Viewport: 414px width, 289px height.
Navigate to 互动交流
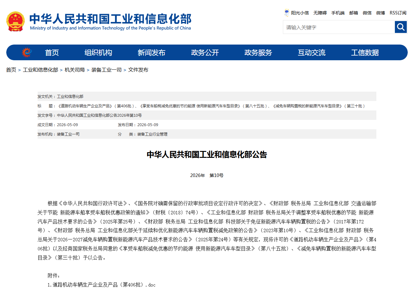(311, 52)
